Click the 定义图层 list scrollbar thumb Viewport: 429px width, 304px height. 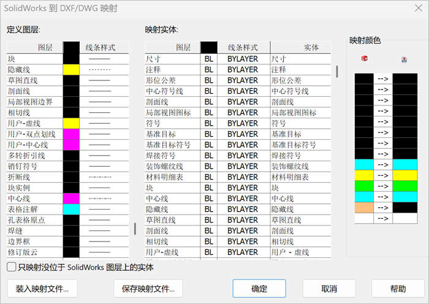tap(135, 229)
